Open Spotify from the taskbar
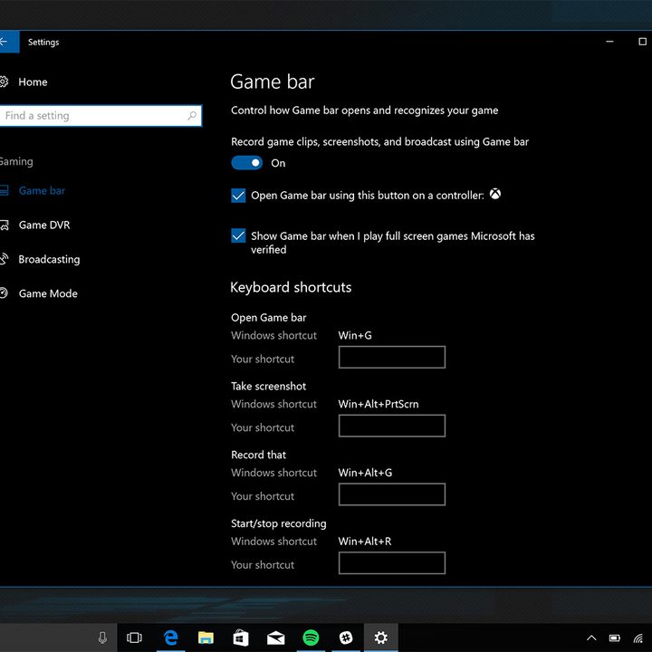This screenshot has width=652, height=652. click(x=311, y=638)
